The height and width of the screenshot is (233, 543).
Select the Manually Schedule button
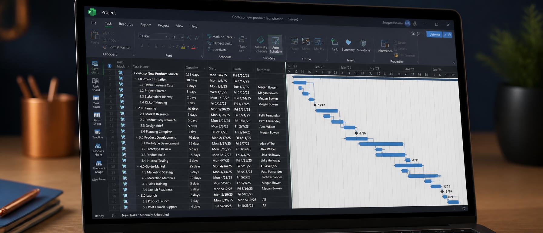point(261,45)
